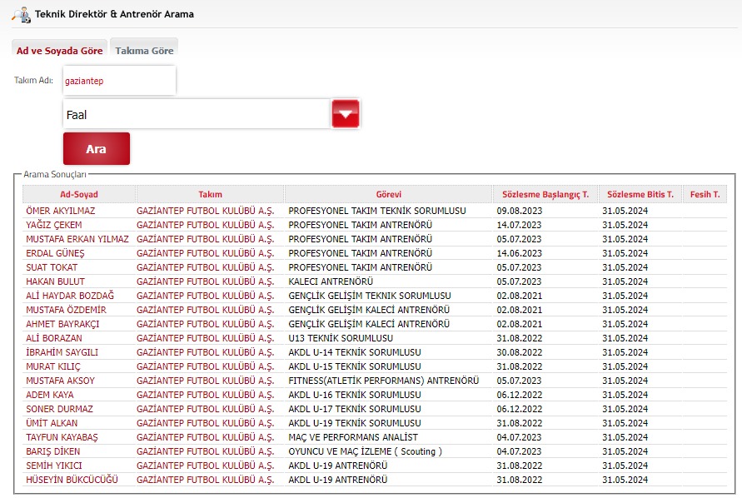Click the Takım column header
This screenshot has height=498, width=742.
point(210,194)
